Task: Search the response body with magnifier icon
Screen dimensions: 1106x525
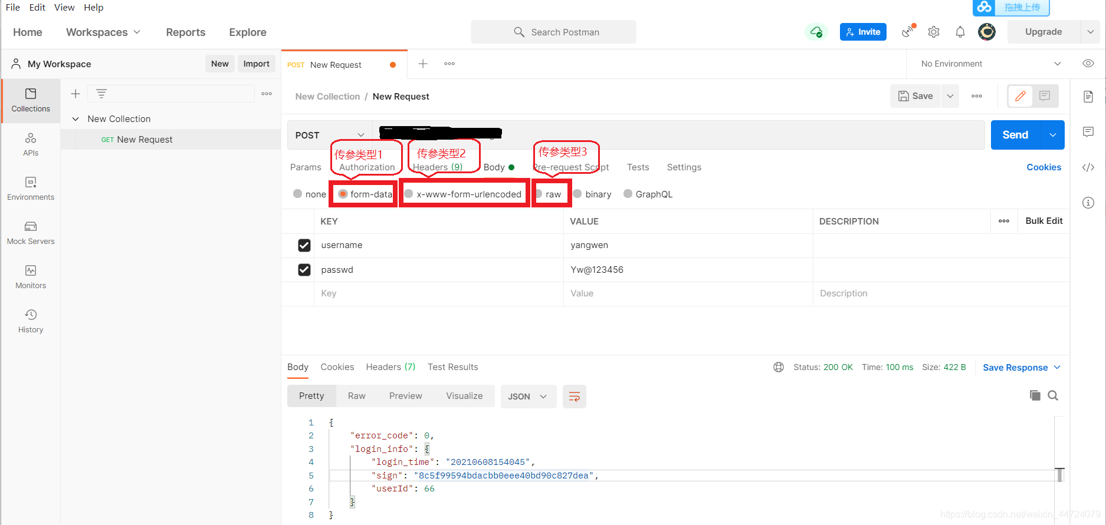Action: tap(1053, 395)
